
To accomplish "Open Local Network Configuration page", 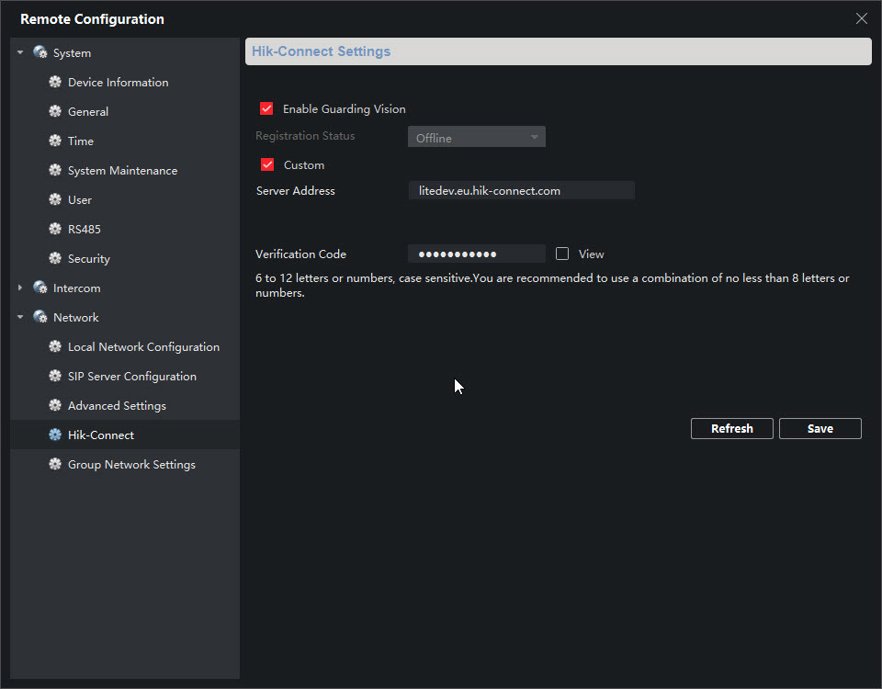I will [143, 347].
